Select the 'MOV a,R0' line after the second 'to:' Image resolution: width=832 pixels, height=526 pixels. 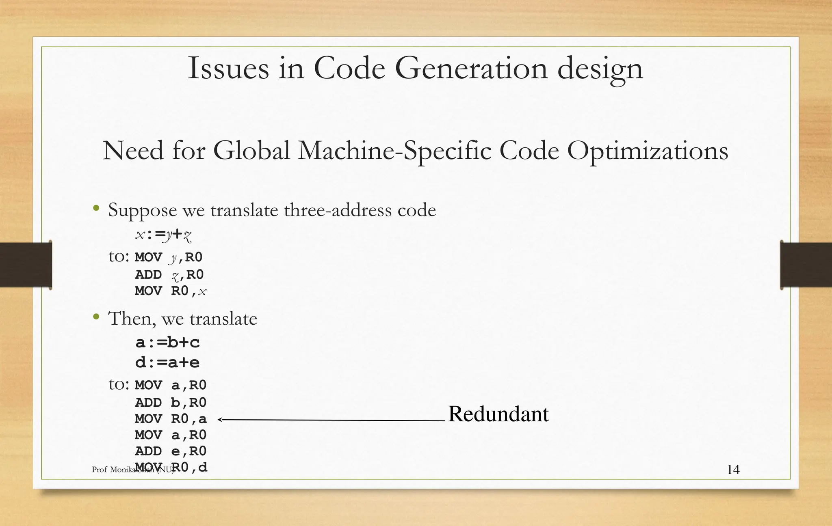click(x=171, y=385)
